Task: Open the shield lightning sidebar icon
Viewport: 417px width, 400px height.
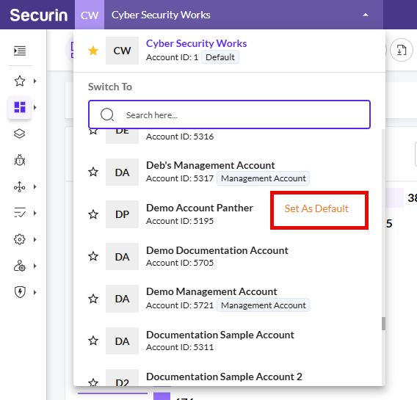Action: [x=20, y=292]
